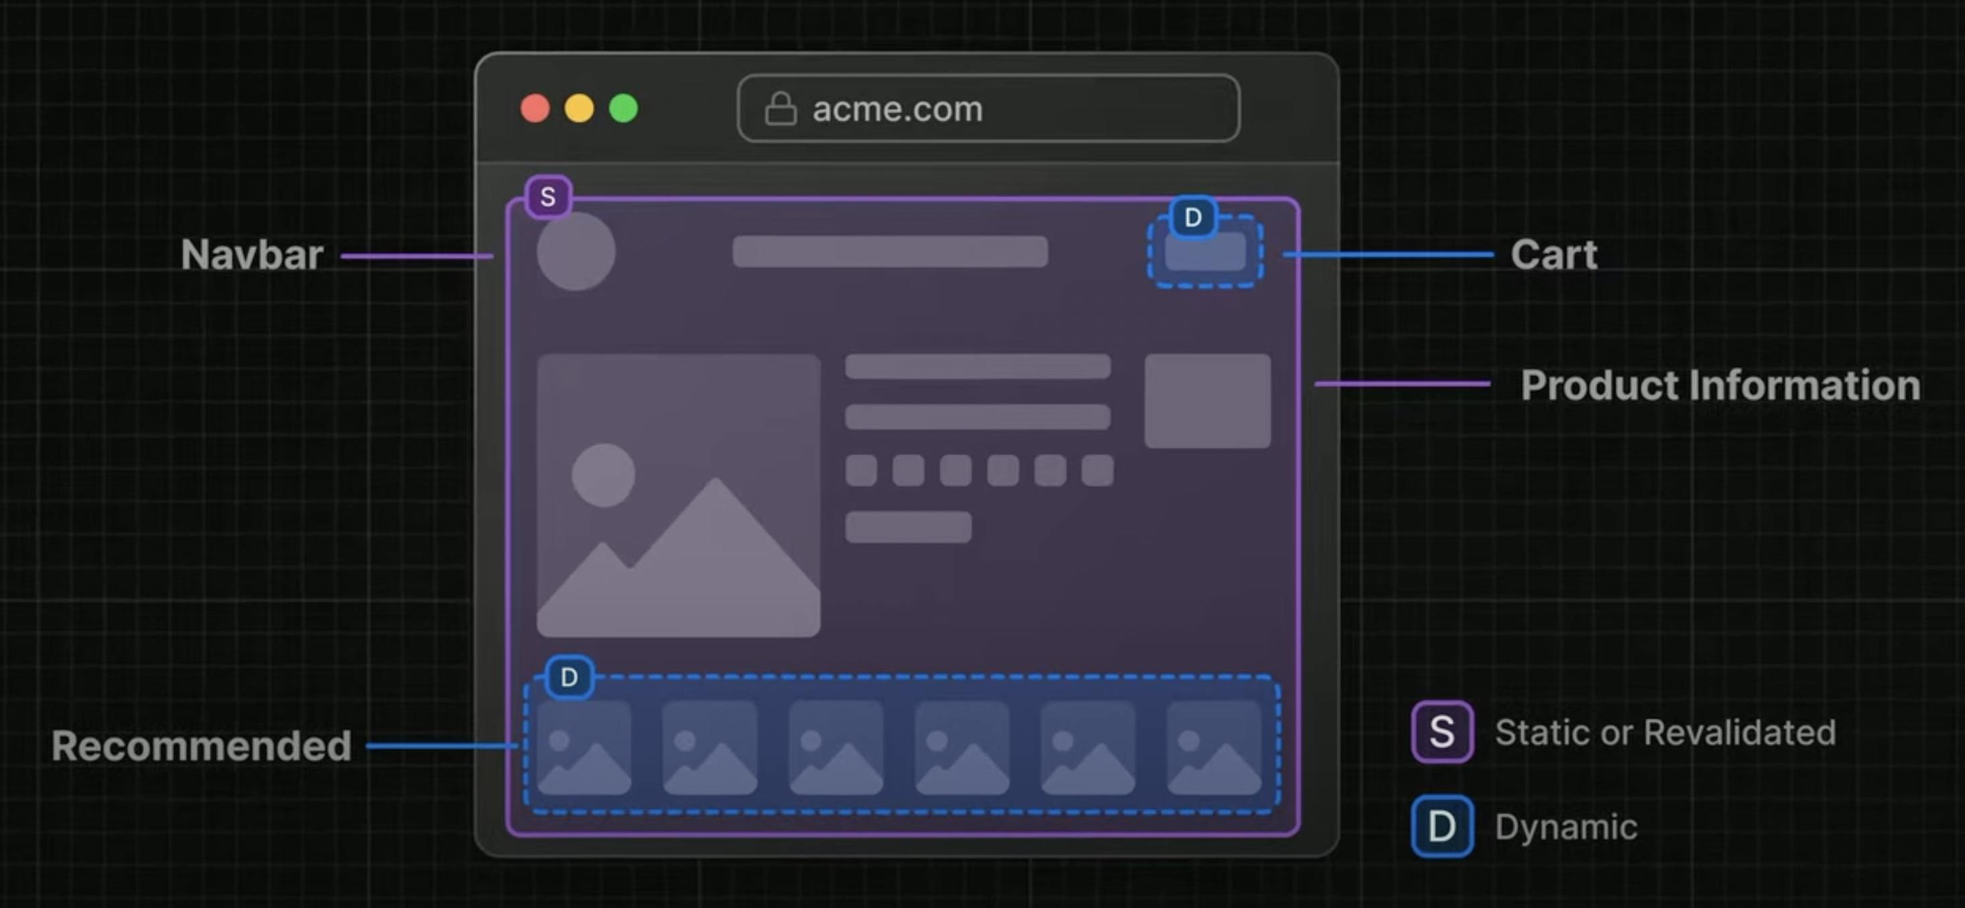The height and width of the screenshot is (908, 1965).
Task: Click the S legend icon for Static
Action: pyautogui.click(x=1441, y=732)
